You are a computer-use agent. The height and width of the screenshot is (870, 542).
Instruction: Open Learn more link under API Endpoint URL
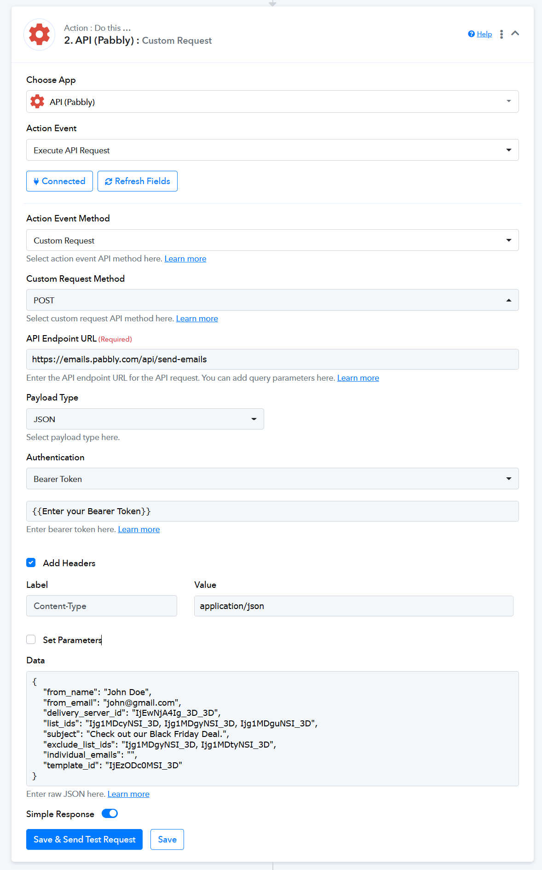coord(358,378)
